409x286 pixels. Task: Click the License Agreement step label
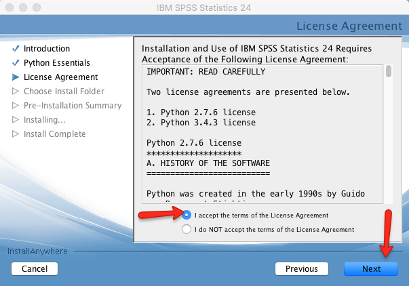[x=60, y=77]
